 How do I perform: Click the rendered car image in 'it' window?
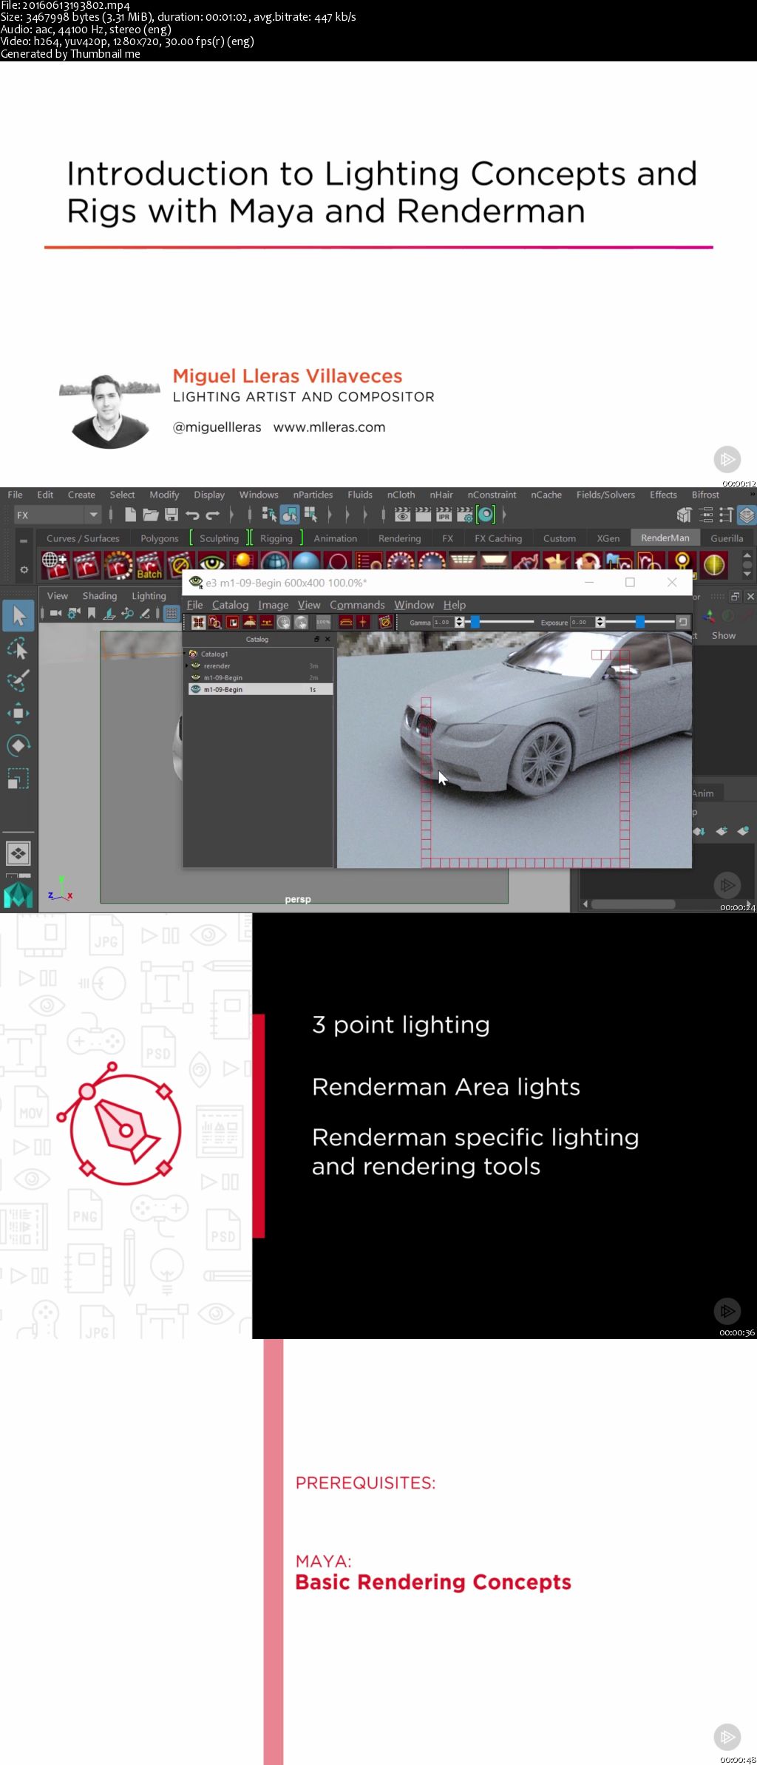pyautogui.click(x=515, y=749)
